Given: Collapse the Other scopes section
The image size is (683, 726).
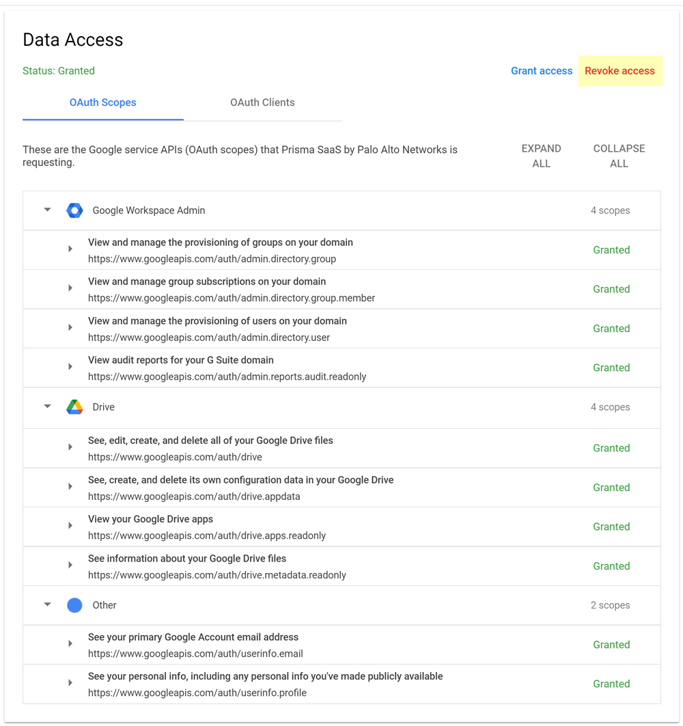Looking at the screenshot, I should pyautogui.click(x=47, y=605).
